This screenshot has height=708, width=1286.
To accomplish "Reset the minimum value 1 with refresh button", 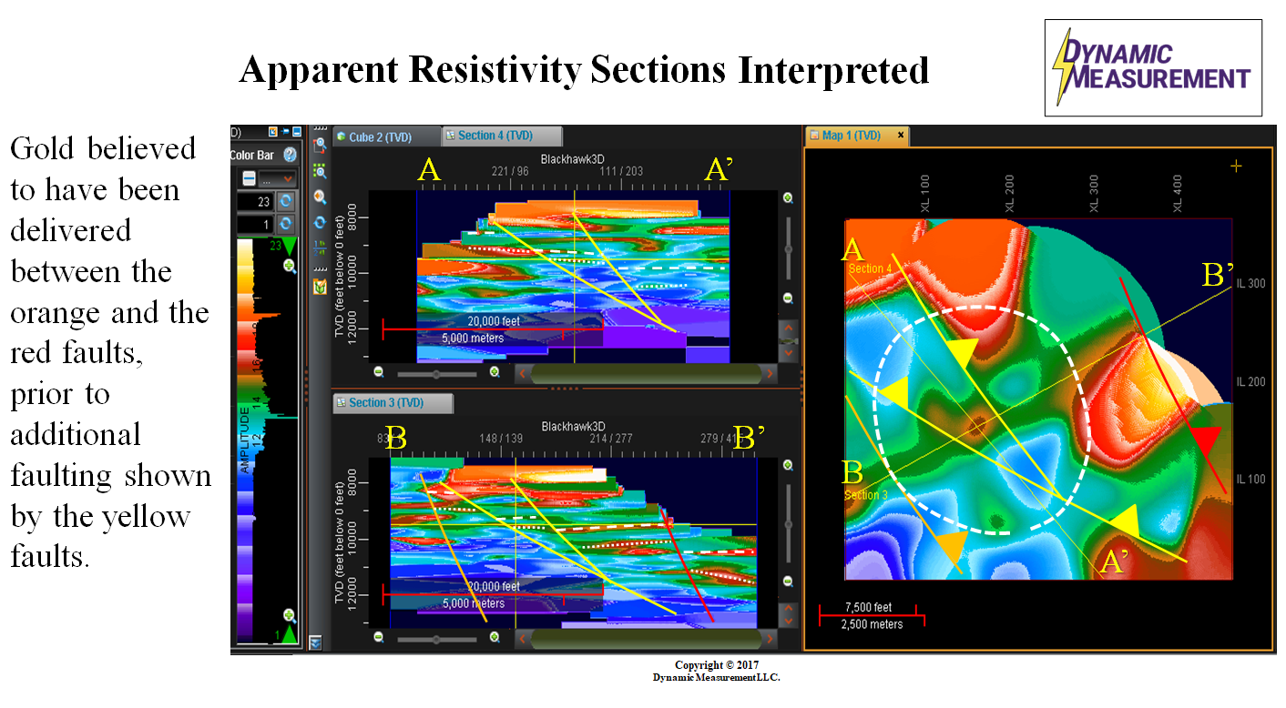I will (286, 224).
